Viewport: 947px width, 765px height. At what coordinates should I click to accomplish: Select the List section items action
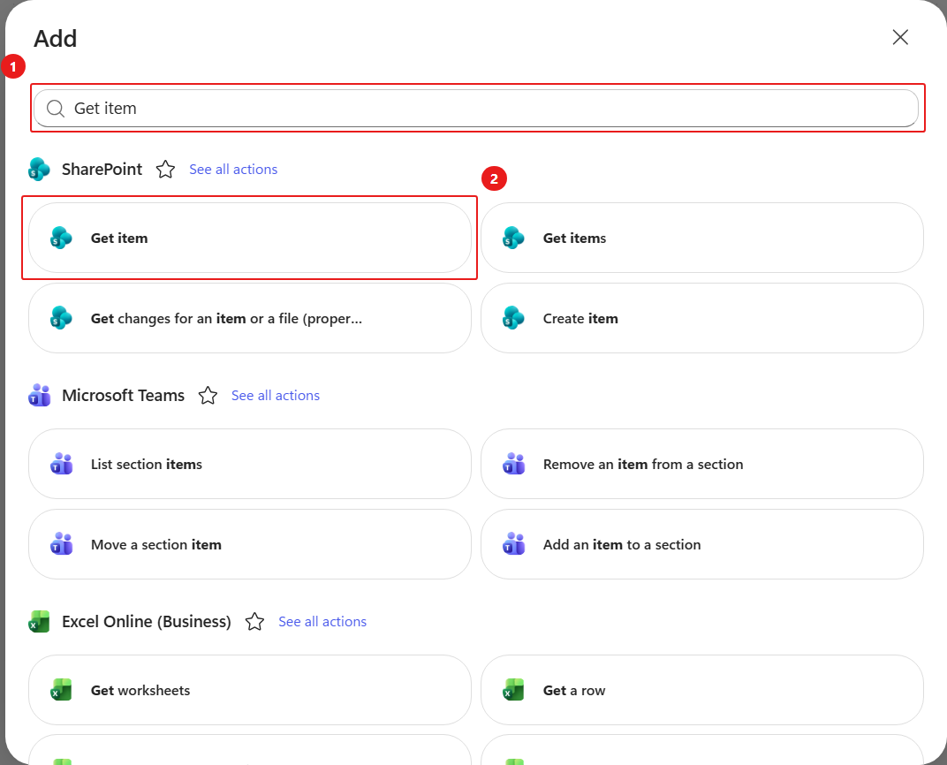(x=249, y=464)
